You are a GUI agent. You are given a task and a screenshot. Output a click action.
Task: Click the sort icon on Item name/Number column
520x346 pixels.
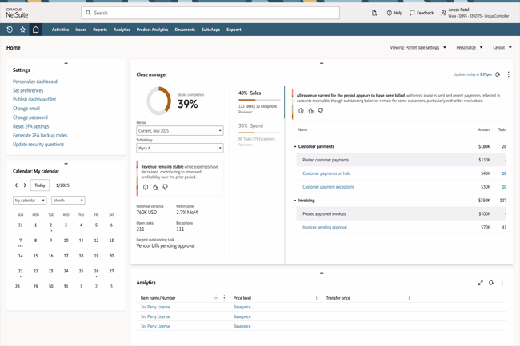[x=216, y=298]
